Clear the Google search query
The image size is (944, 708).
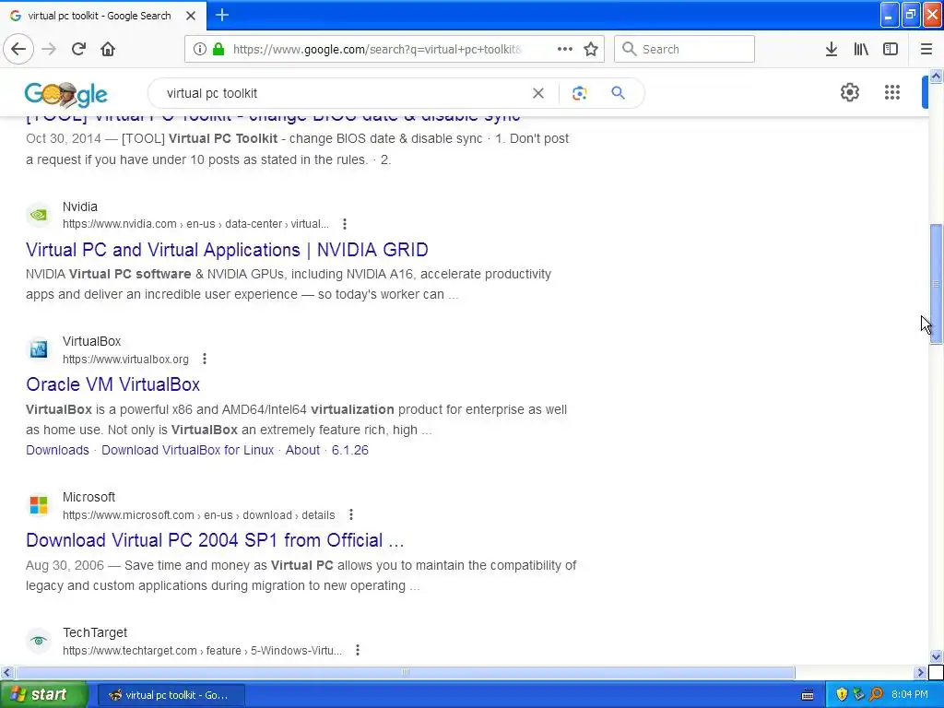[x=538, y=93]
